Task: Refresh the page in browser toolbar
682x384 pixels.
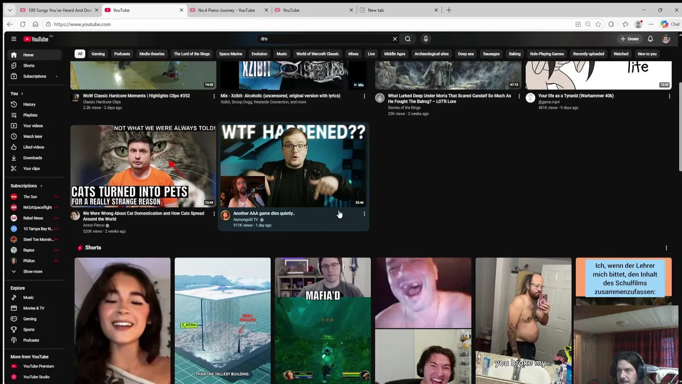Action: [x=22, y=24]
